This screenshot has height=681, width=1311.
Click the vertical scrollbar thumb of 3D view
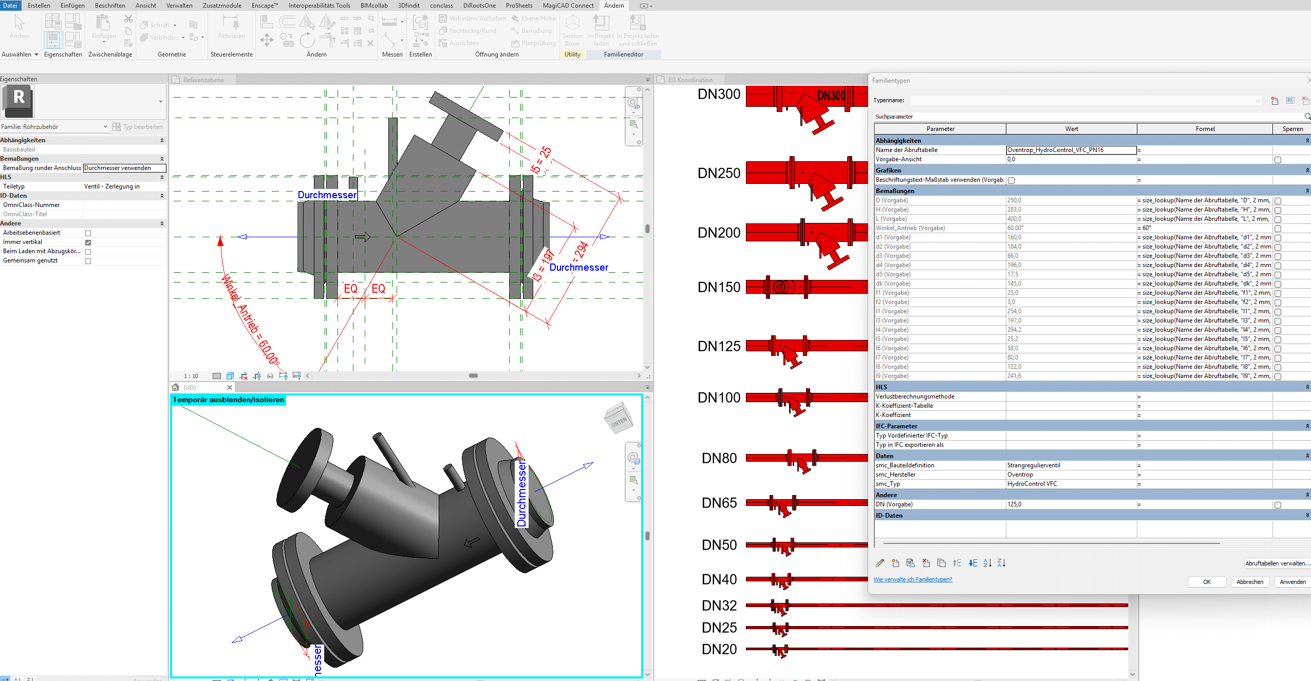[x=647, y=536]
